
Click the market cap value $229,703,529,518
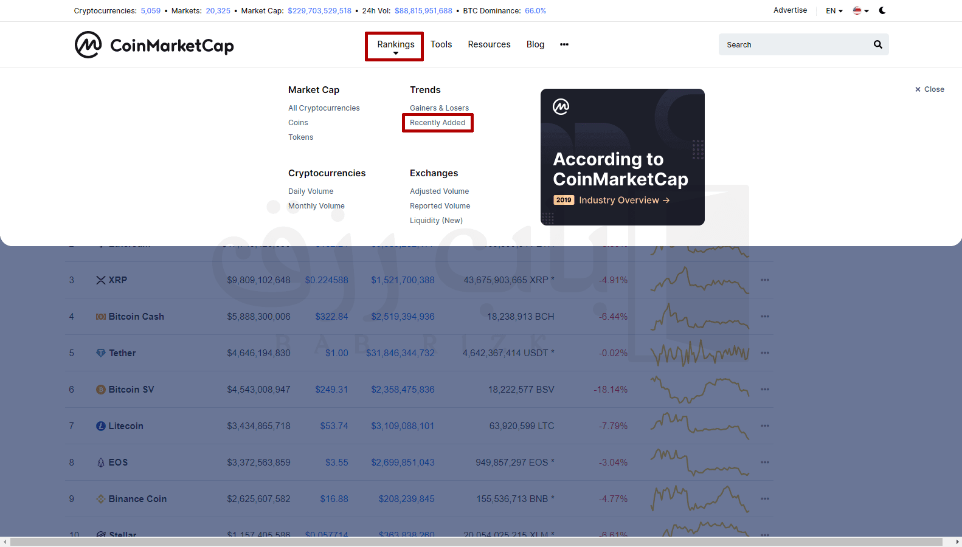tap(319, 11)
